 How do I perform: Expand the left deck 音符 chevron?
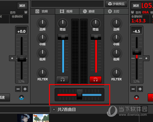[26, 12]
